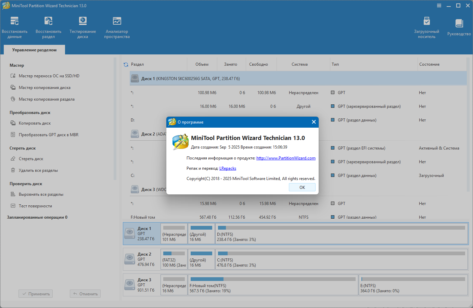Refresh the partition list icon

pos(126,64)
